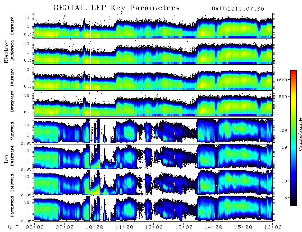The height and width of the screenshot is (232, 302).
Task: Click the Ion Dawnward spectrogram panel
Action: click(x=153, y=208)
